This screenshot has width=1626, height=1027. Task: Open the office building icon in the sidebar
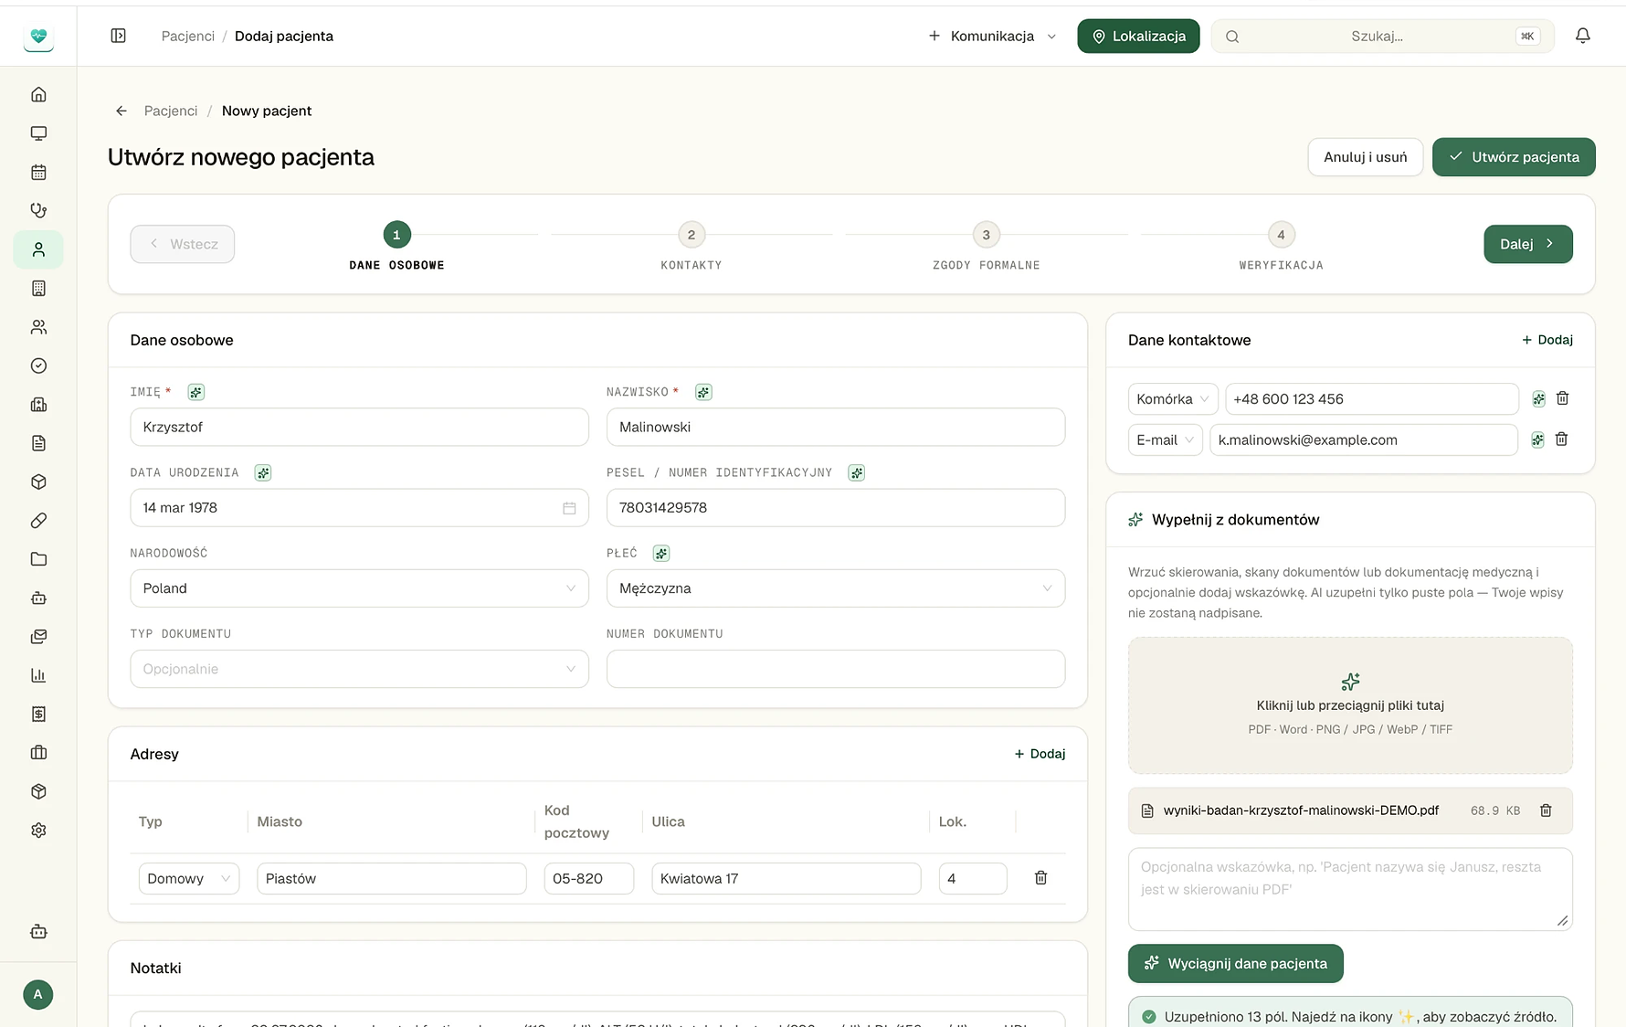coord(38,288)
